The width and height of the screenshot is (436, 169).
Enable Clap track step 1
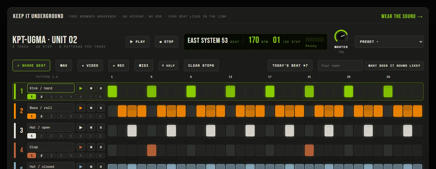click(112, 150)
